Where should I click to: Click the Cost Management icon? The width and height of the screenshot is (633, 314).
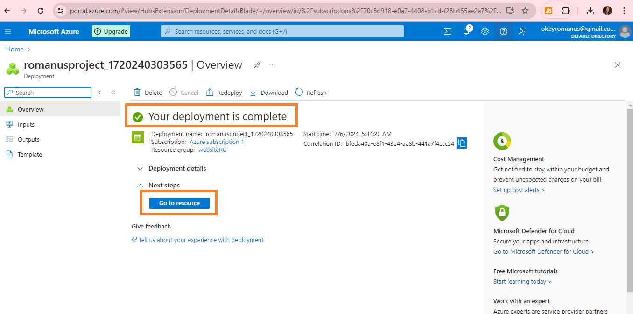[502, 141]
